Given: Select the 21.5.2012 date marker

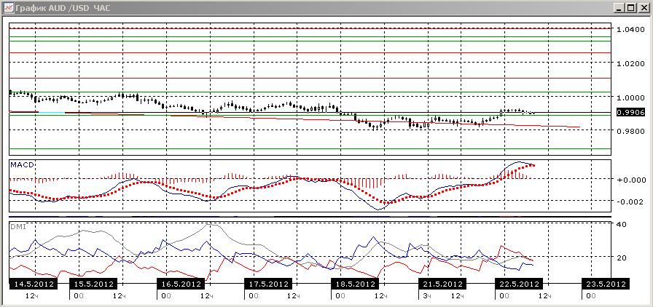Looking at the screenshot, I should 442,284.
